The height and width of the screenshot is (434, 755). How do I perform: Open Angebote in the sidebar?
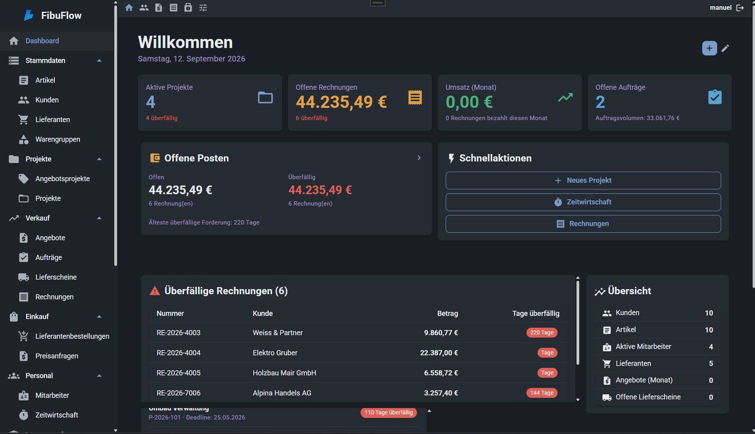pos(57,238)
